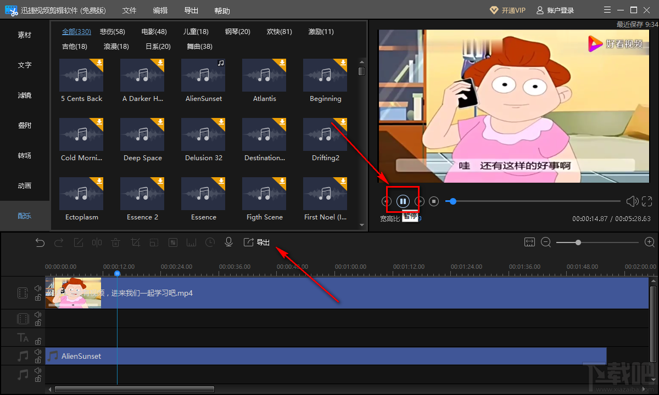Click the timeline zoom-out magnifier
Image resolution: width=659 pixels, height=395 pixels.
pos(546,242)
